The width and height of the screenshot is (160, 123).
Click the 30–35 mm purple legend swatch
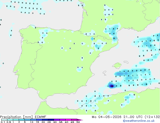click(x=57, y=120)
